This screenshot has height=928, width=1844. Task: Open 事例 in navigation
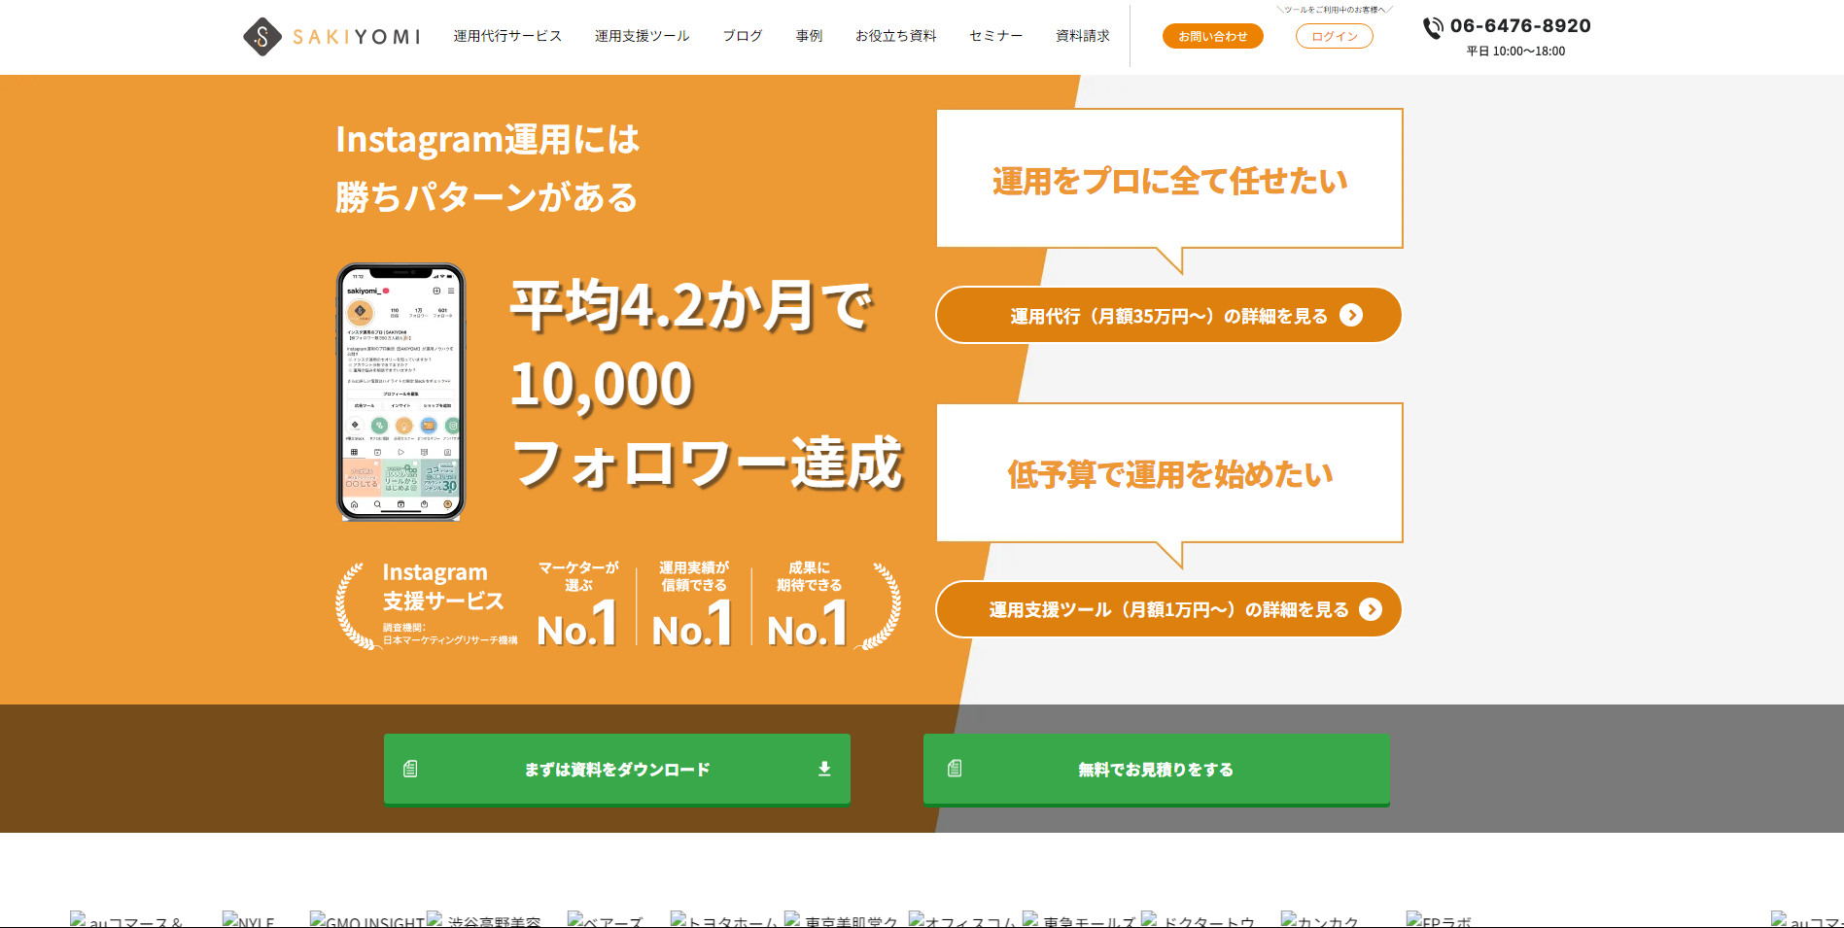(809, 36)
